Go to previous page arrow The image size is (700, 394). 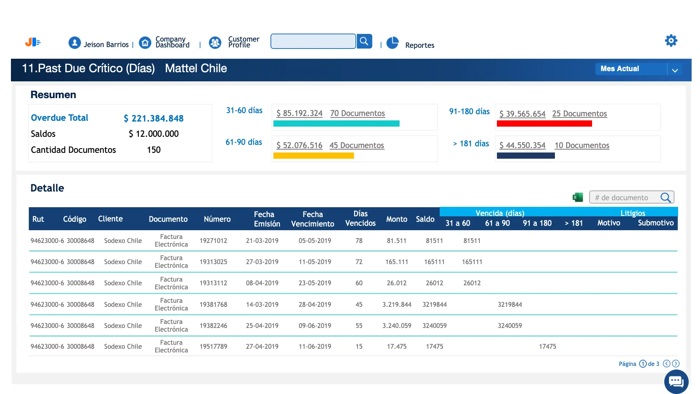pyautogui.click(x=666, y=363)
